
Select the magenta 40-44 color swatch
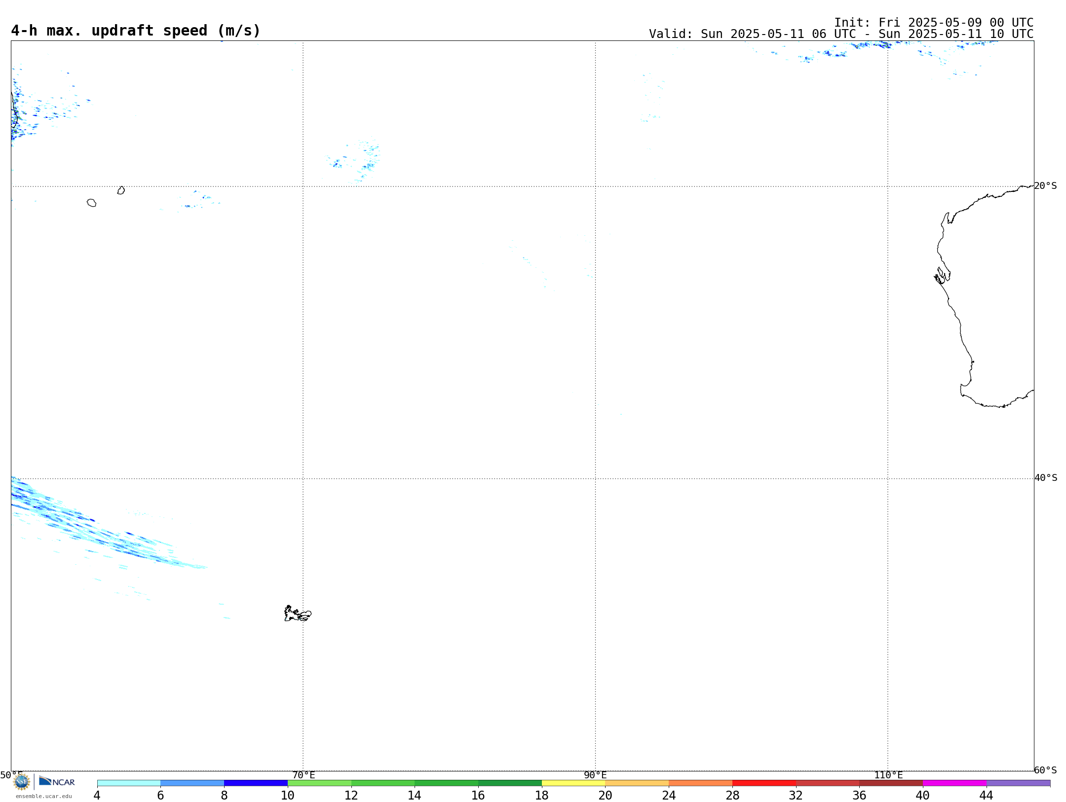pyautogui.click(x=954, y=783)
